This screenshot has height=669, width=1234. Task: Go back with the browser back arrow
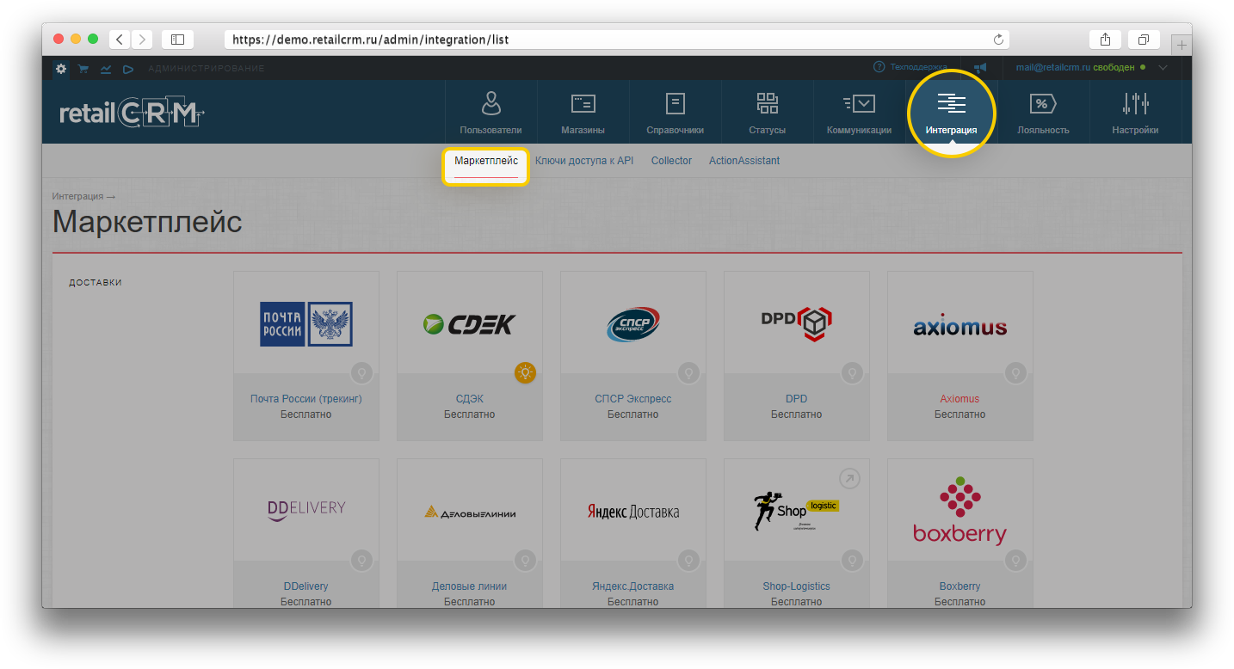tap(120, 40)
